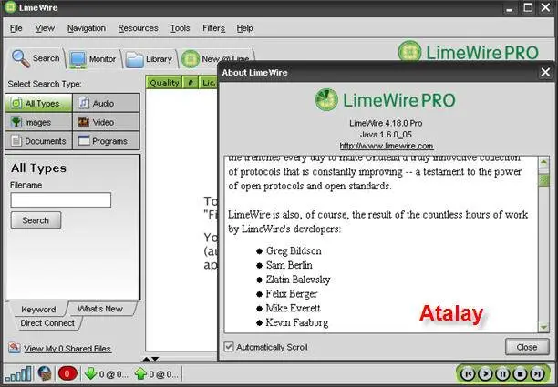
Task: Click the Video film icon
Action: (84, 122)
